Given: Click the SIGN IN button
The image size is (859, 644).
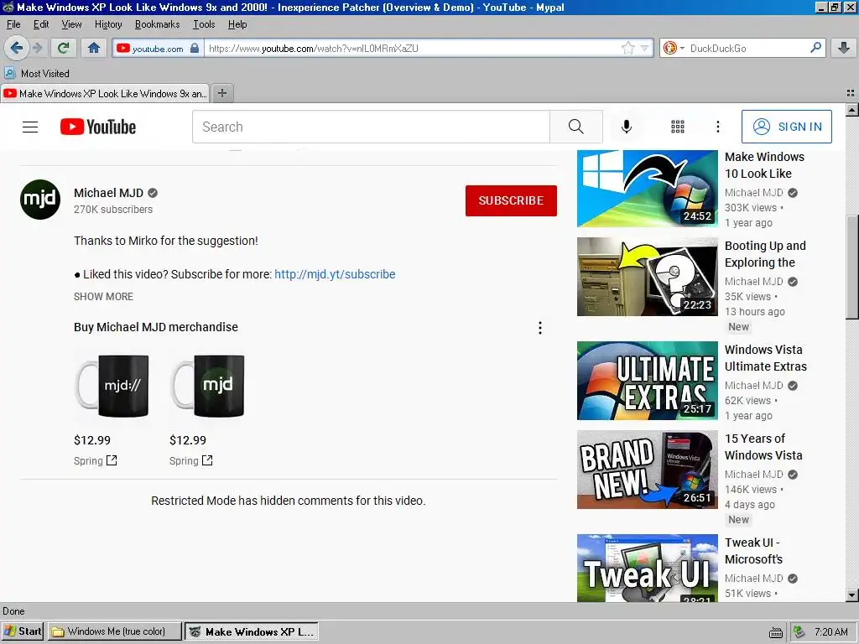Looking at the screenshot, I should pos(787,127).
